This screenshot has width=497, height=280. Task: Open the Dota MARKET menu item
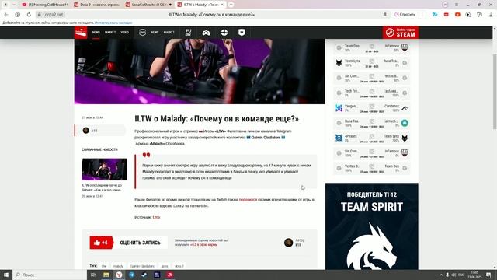[110, 33]
